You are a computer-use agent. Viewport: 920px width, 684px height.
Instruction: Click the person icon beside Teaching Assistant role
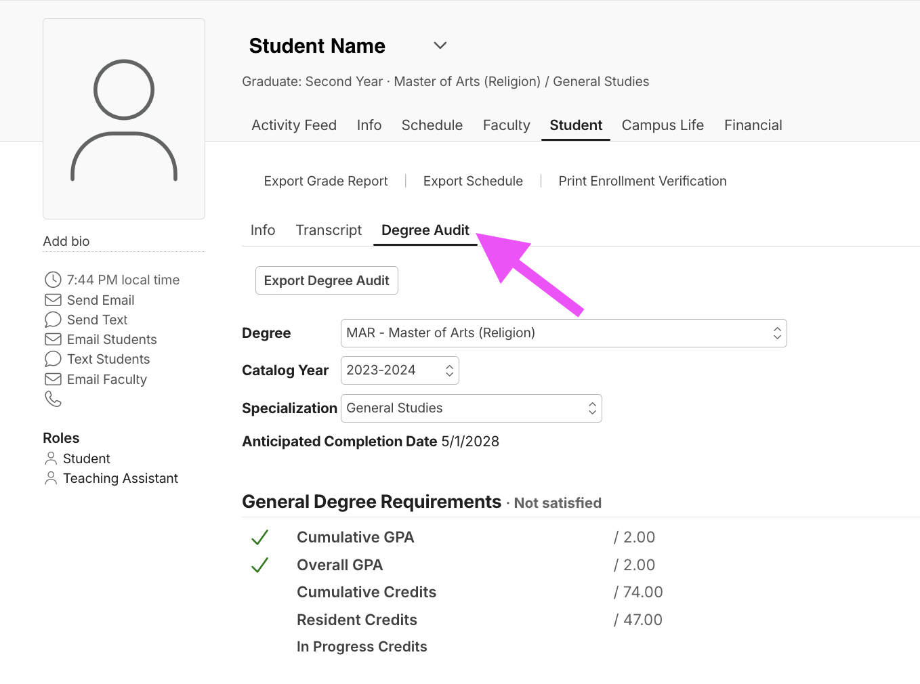pyautogui.click(x=51, y=478)
